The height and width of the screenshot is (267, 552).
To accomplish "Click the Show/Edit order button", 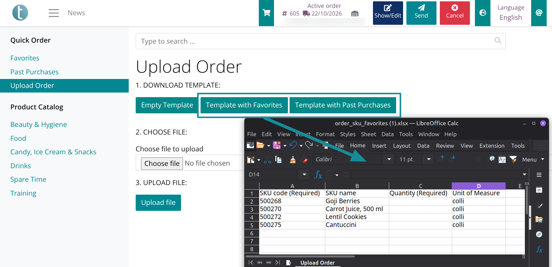I will click(x=388, y=13).
